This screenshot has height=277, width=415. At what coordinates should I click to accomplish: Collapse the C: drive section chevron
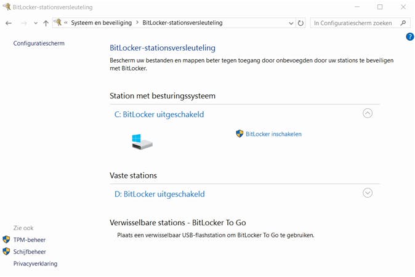(x=368, y=113)
